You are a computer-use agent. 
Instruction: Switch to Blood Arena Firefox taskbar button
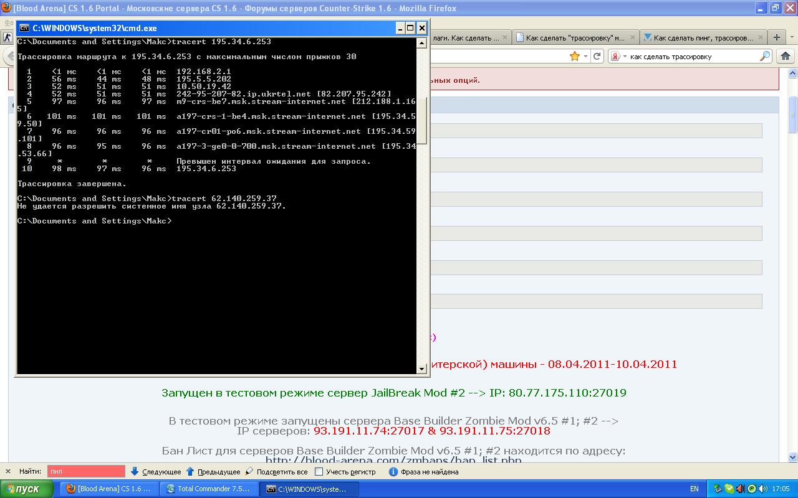click(x=108, y=489)
